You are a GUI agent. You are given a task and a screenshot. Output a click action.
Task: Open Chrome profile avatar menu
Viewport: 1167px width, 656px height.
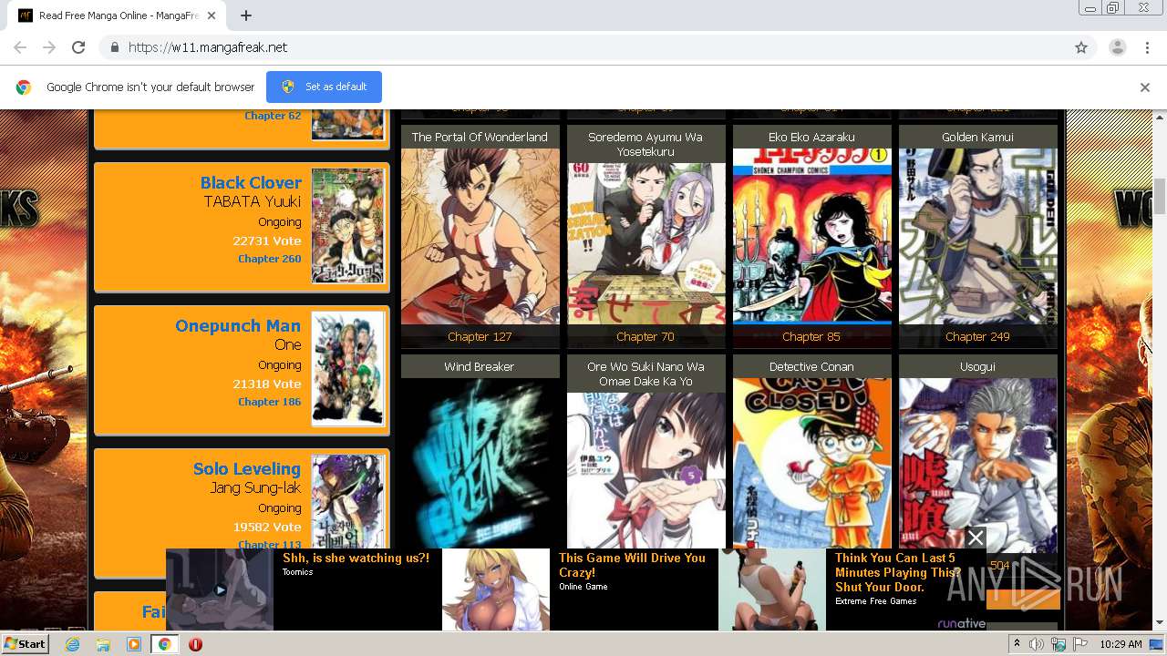click(1117, 47)
